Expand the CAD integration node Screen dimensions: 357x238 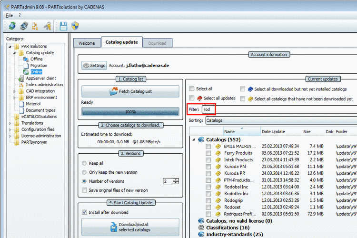[x=14, y=91]
